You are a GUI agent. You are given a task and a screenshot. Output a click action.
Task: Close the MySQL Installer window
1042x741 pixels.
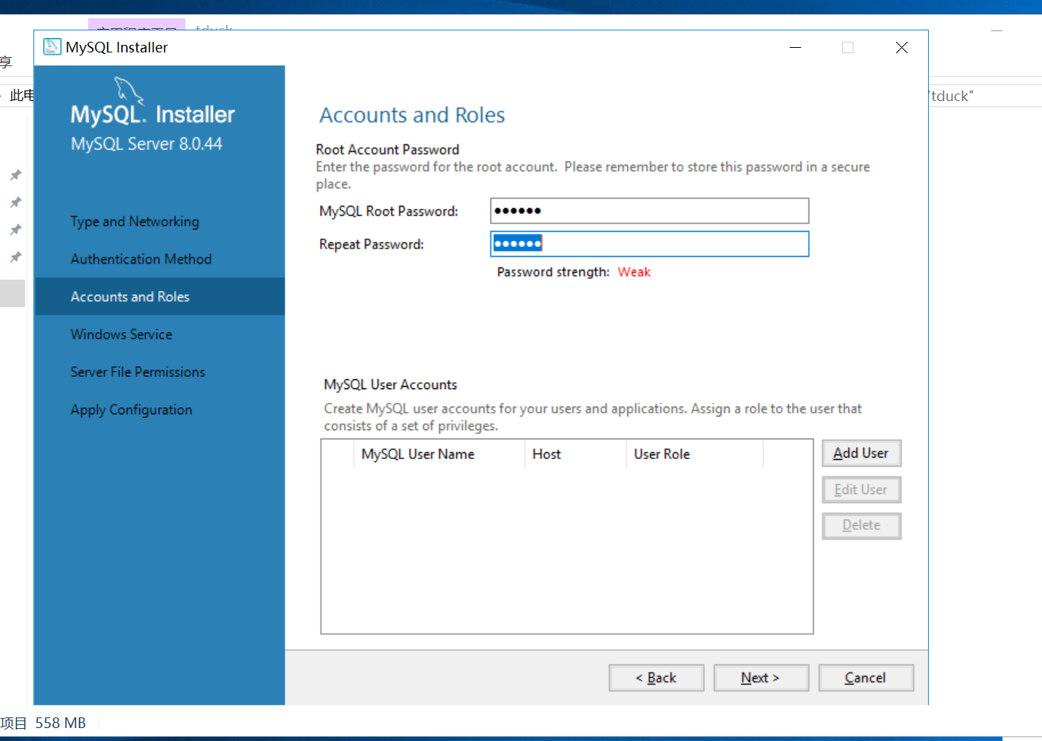pyautogui.click(x=901, y=47)
